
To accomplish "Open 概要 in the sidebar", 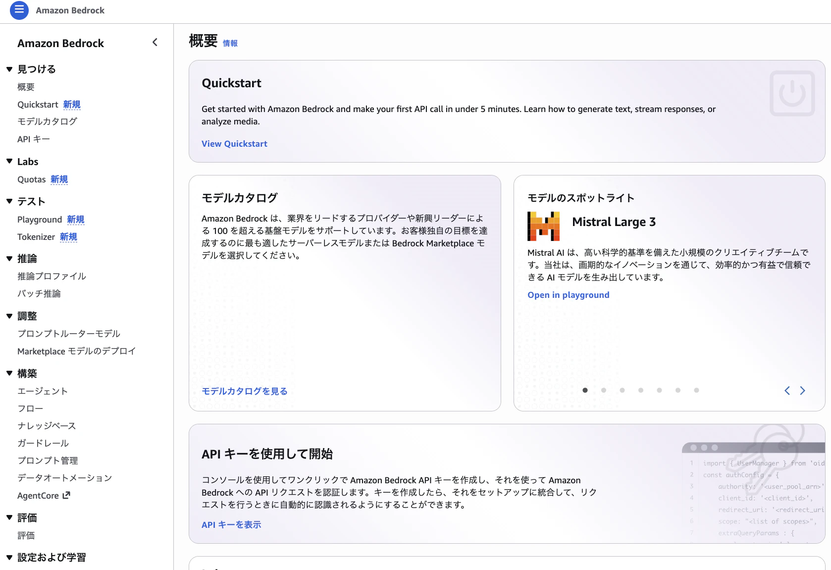I will pos(26,87).
